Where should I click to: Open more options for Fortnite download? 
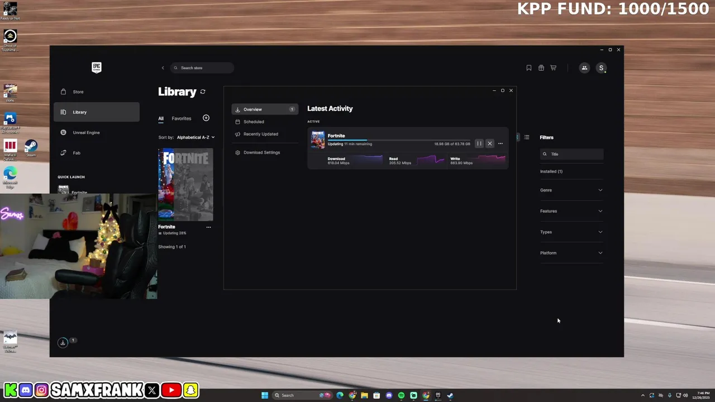pos(500,143)
